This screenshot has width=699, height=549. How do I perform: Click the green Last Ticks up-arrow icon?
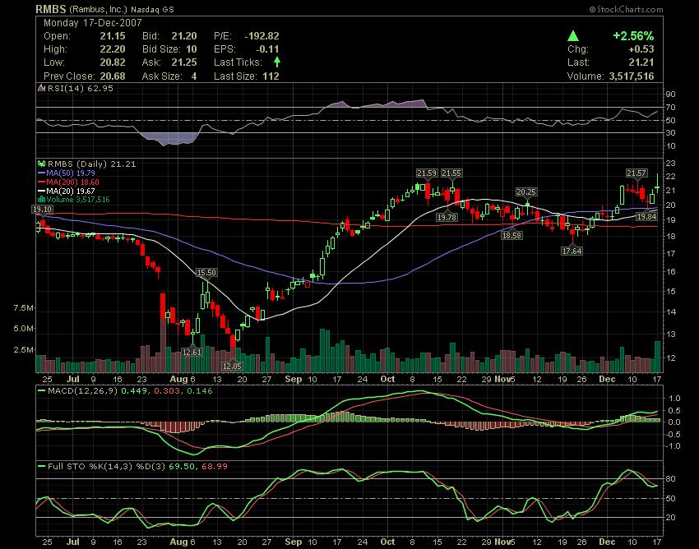tap(277, 62)
